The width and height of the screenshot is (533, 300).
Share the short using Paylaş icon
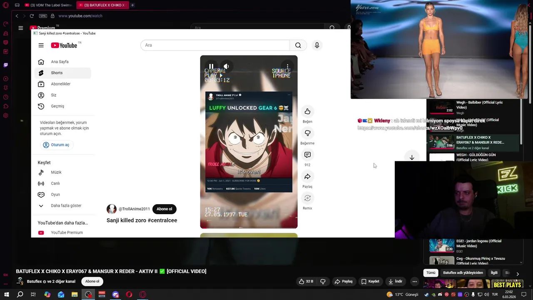pyautogui.click(x=307, y=176)
